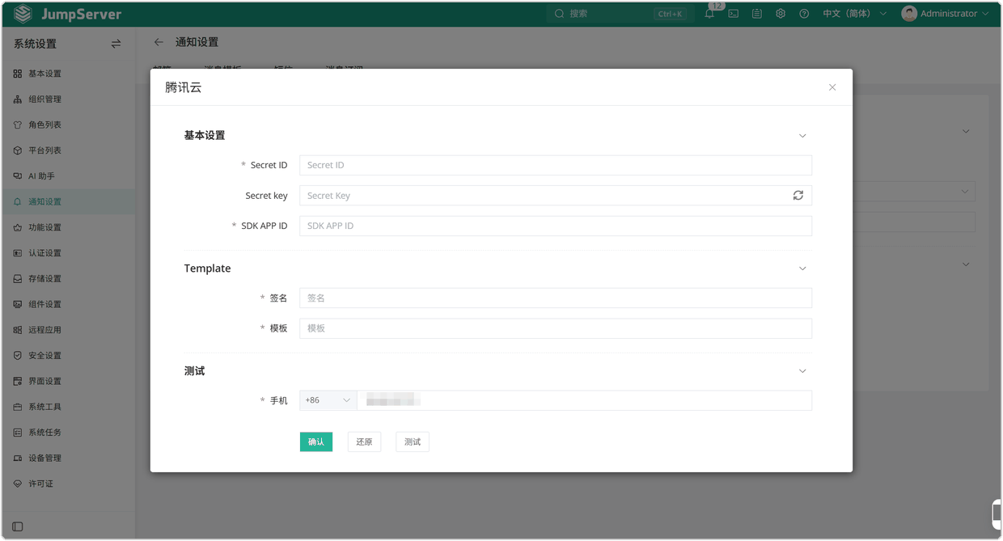The width and height of the screenshot is (1003, 541).
Task: Regenerate the Secret key with refresh icon
Action: [x=798, y=196]
